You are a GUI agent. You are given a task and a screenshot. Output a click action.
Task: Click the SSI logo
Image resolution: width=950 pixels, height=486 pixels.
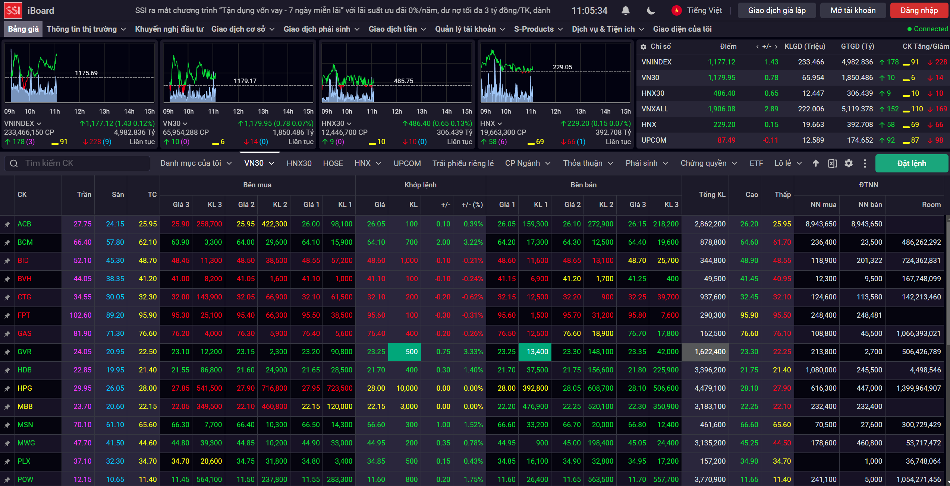[13, 10]
